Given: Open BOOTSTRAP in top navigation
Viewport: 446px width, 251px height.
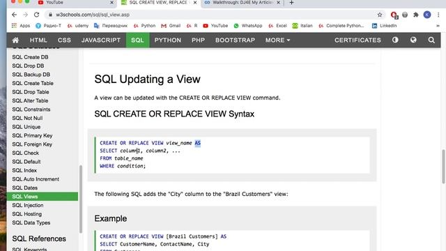Looking at the screenshot, I should point(235,40).
